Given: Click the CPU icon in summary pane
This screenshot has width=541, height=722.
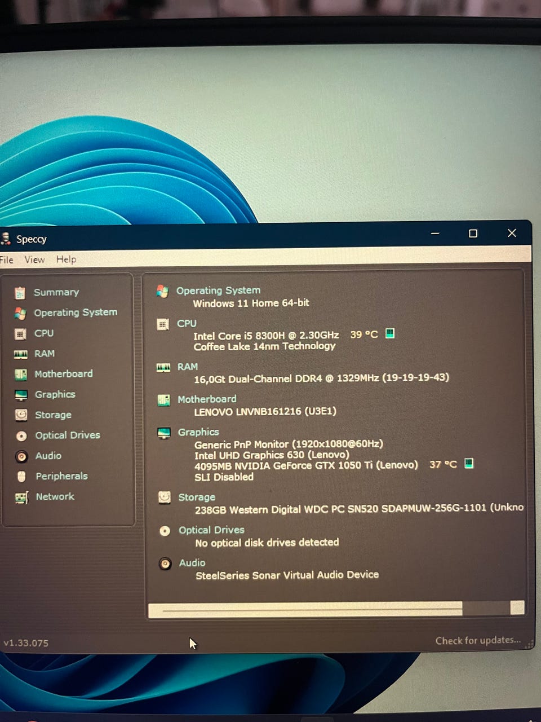Looking at the screenshot, I should coord(163,324).
